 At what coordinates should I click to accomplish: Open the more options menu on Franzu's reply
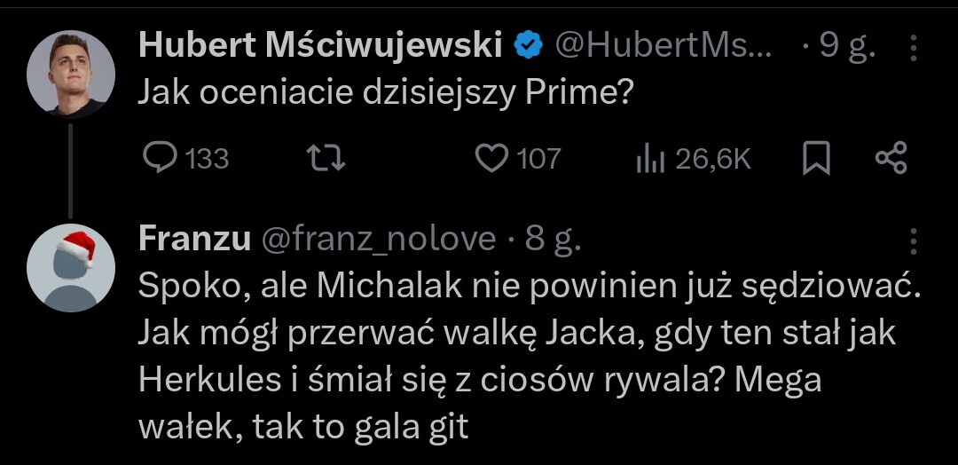coord(915,240)
